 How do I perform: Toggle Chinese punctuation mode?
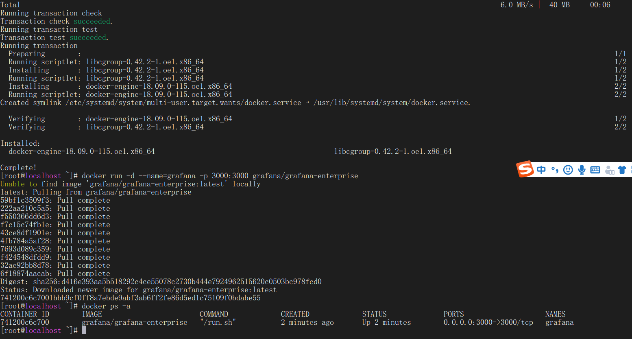pyautogui.click(x=555, y=170)
